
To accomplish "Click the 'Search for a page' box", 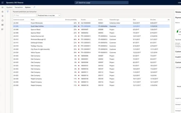I will 101,2.
